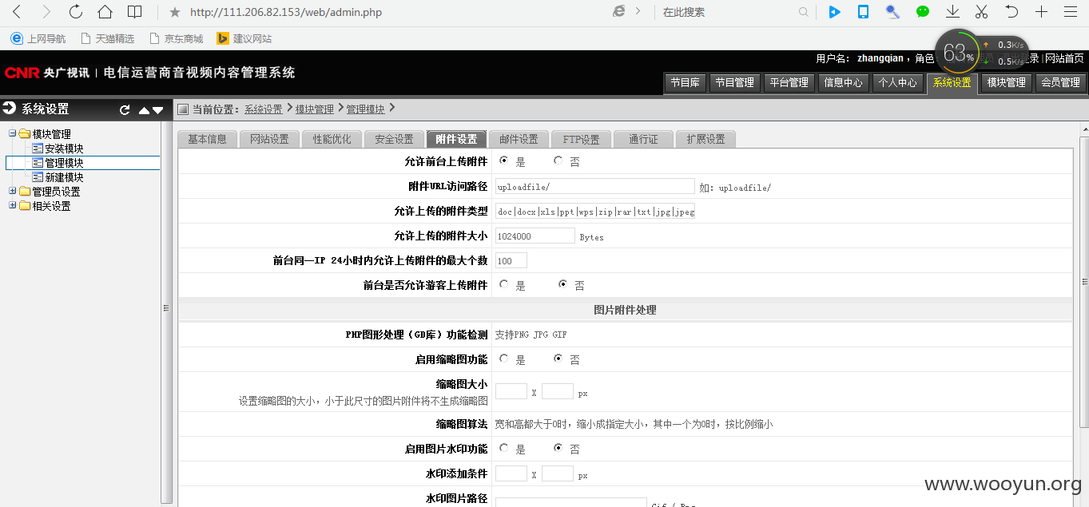Open the 京东商城 bookmark
Viewport: 1089px width, 507px height.
click(177, 38)
